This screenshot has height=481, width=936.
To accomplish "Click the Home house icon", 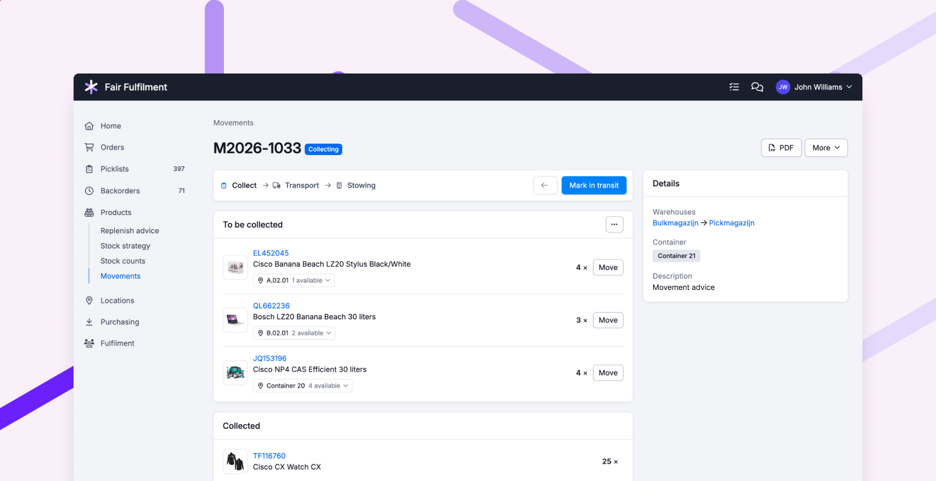I will (89, 126).
